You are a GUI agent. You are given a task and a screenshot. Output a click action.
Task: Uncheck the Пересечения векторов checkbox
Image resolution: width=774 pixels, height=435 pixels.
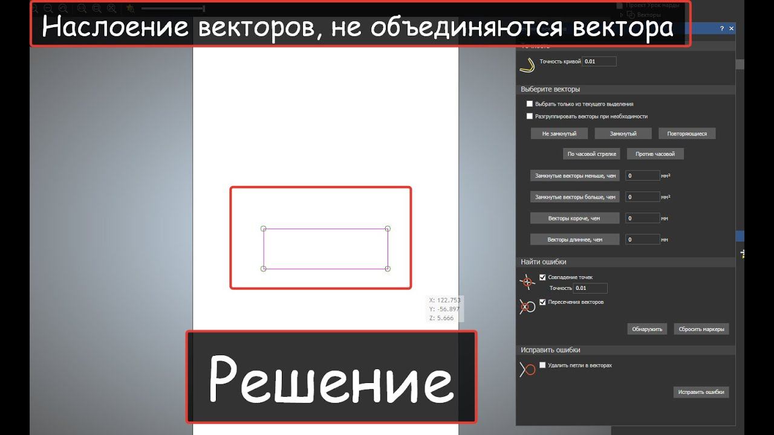pyautogui.click(x=542, y=302)
